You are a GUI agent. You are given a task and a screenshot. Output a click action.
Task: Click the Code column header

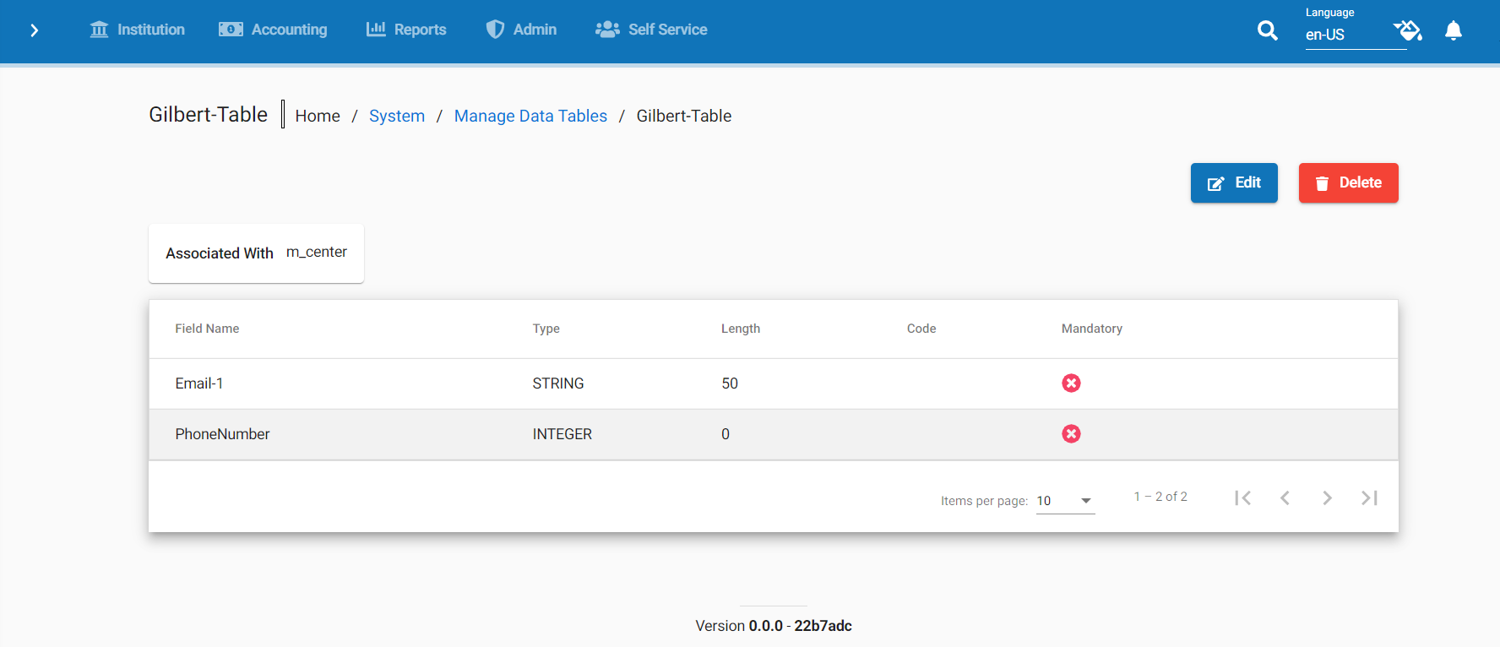921,329
